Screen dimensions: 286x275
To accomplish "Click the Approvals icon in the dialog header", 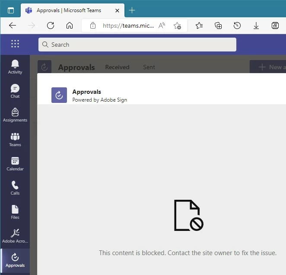I will click(59, 95).
